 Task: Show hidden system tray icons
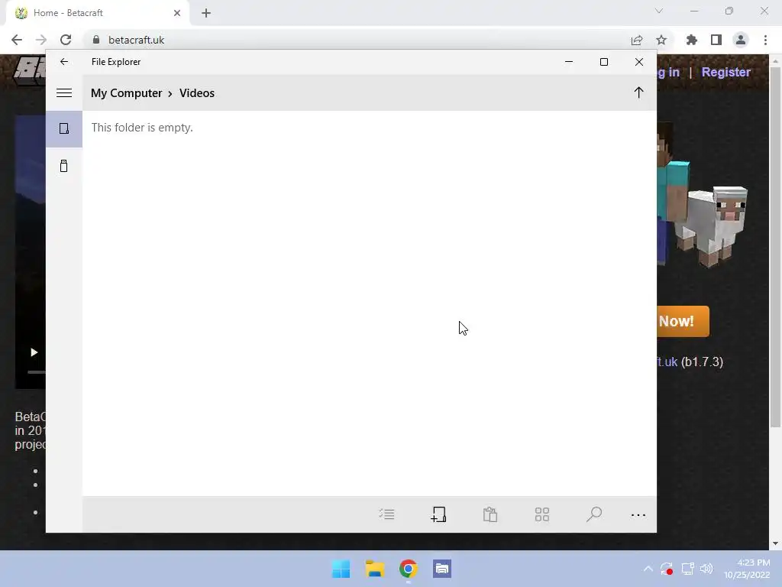point(648,569)
